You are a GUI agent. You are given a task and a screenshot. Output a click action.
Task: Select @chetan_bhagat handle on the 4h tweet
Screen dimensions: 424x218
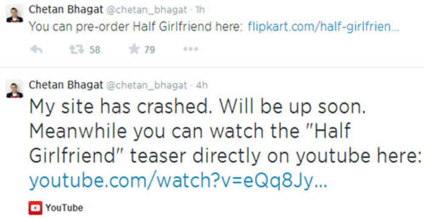(x=147, y=85)
